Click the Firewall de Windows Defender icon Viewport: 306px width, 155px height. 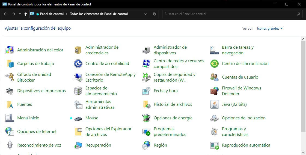[x=215, y=91]
